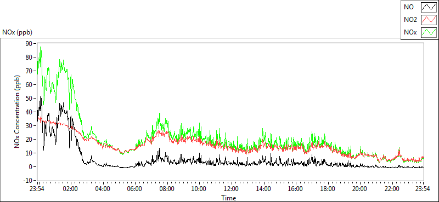Click the NOx Concentration (ppb) axis label
The width and height of the screenshot is (439, 202).
(x=18, y=111)
